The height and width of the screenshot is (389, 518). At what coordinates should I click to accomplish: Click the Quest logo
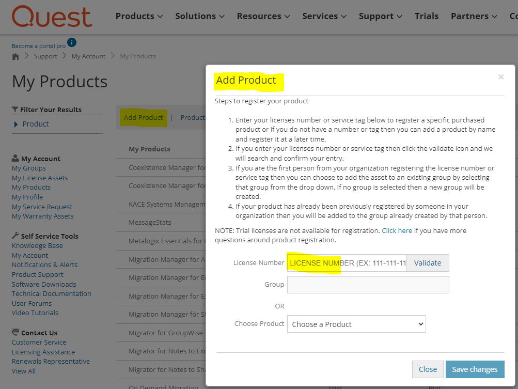pyautogui.click(x=52, y=17)
